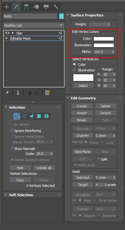125x230 pixels.
Task: Select the Illumination radio button
Action: pyautogui.click(x=75, y=70)
